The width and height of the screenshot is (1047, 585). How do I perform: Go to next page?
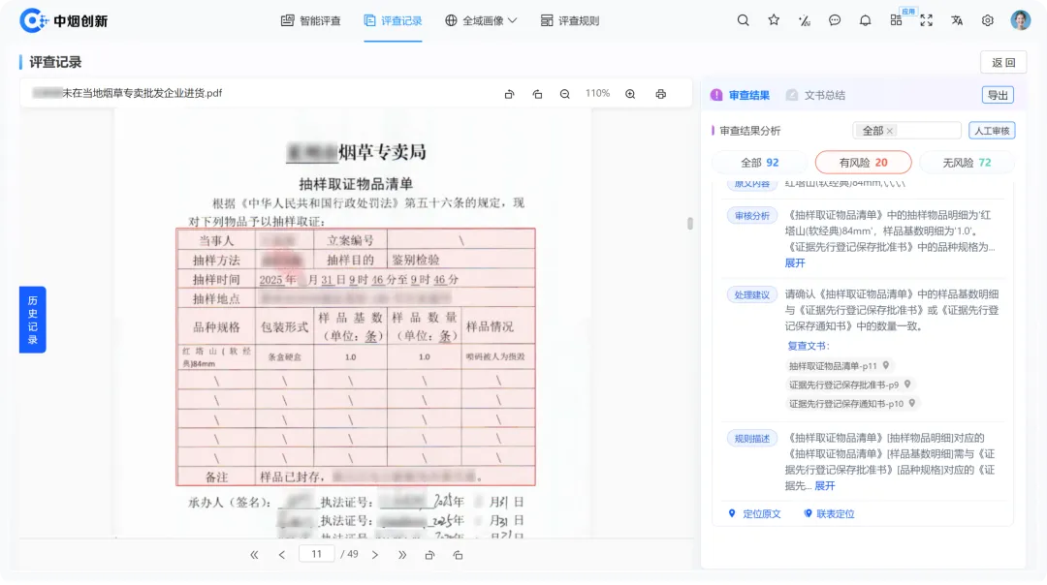pos(374,555)
